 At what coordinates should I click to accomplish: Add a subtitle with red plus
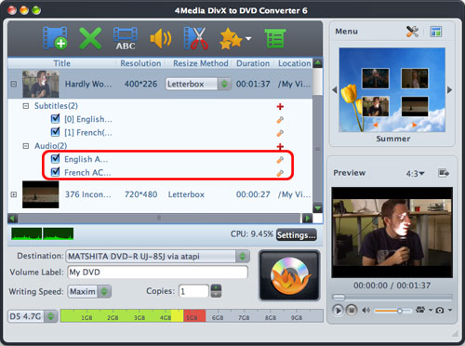(280, 106)
